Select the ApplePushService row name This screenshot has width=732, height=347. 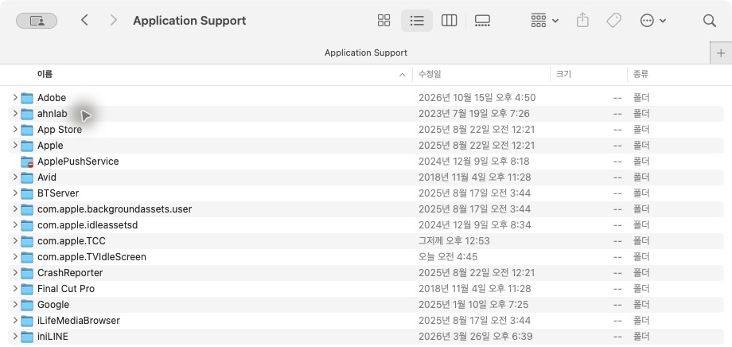[78, 161]
